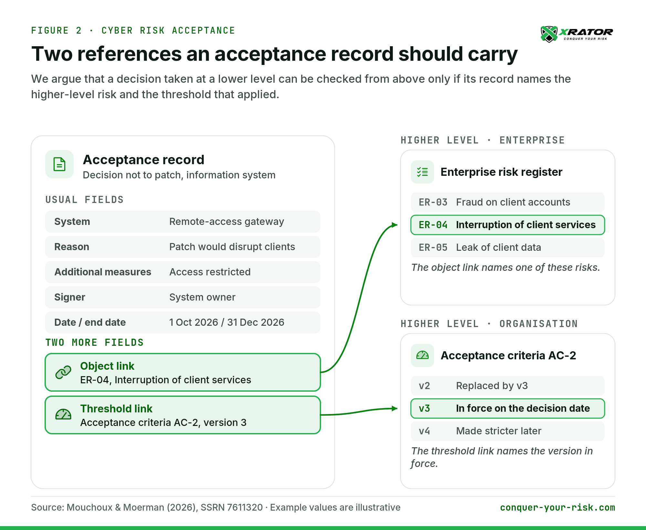Click the ER-05 Leak of client data row

pyautogui.click(x=508, y=248)
